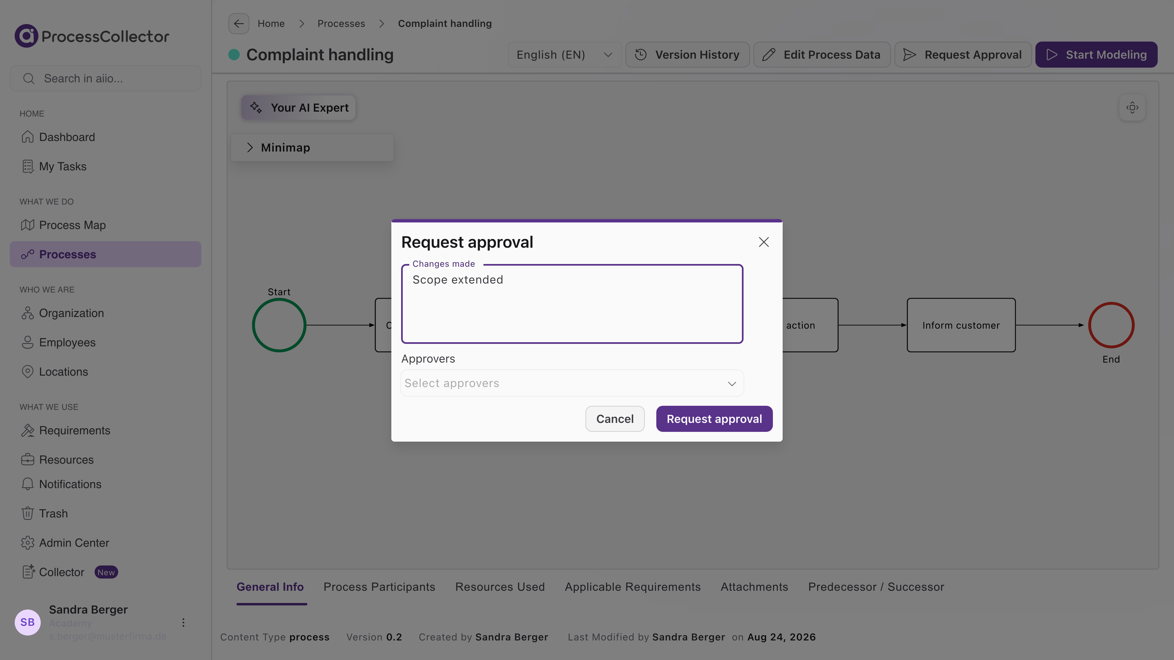Screen dimensions: 1174x660
Task: Open the Select approvers dropdown
Action: (x=572, y=383)
